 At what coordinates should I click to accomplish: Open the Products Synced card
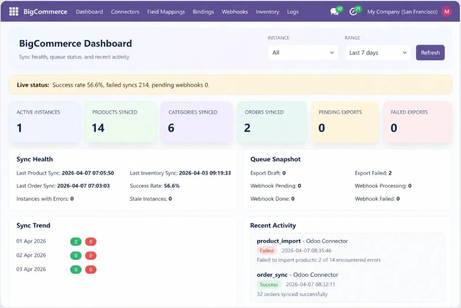coord(120,122)
